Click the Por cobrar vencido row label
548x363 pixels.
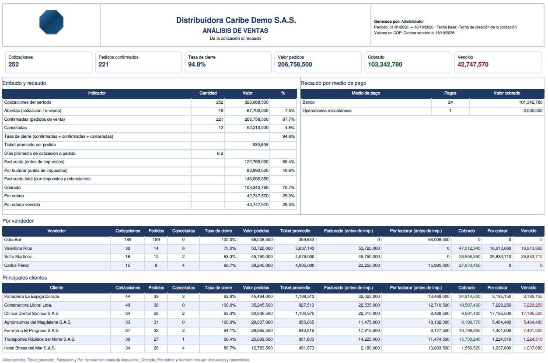click(x=22, y=205)
